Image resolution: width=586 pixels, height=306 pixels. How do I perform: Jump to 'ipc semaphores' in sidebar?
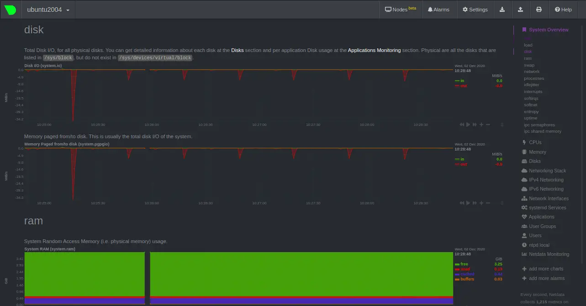539,125
